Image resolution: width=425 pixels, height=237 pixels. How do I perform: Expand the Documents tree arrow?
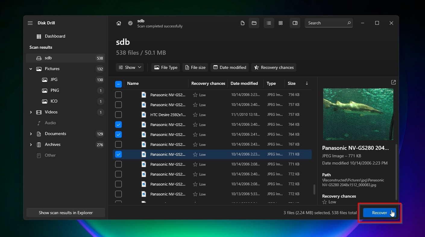click(31, 134)
